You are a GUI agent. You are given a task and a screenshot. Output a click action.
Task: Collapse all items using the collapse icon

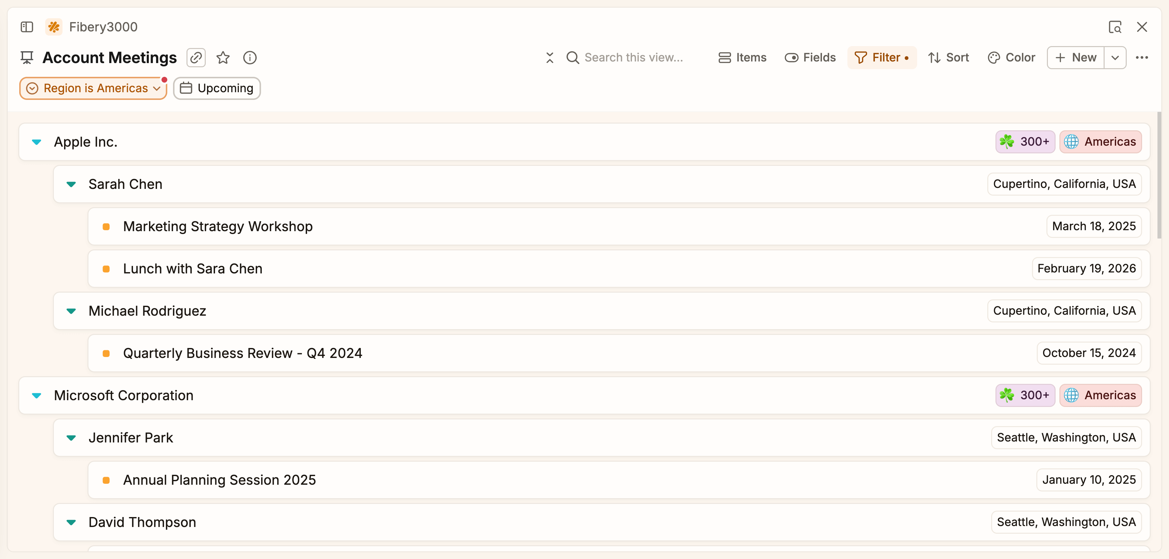click(549, 58)
